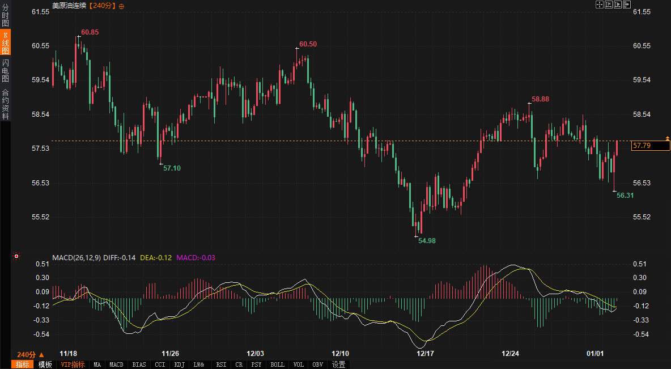The width and height of the screenshot is (671, 369).
Task: Click the 57.79 current price label
Action: tap(650, 146)
